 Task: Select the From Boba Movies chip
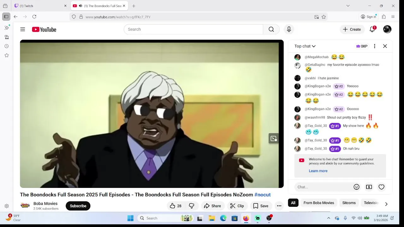319,203
